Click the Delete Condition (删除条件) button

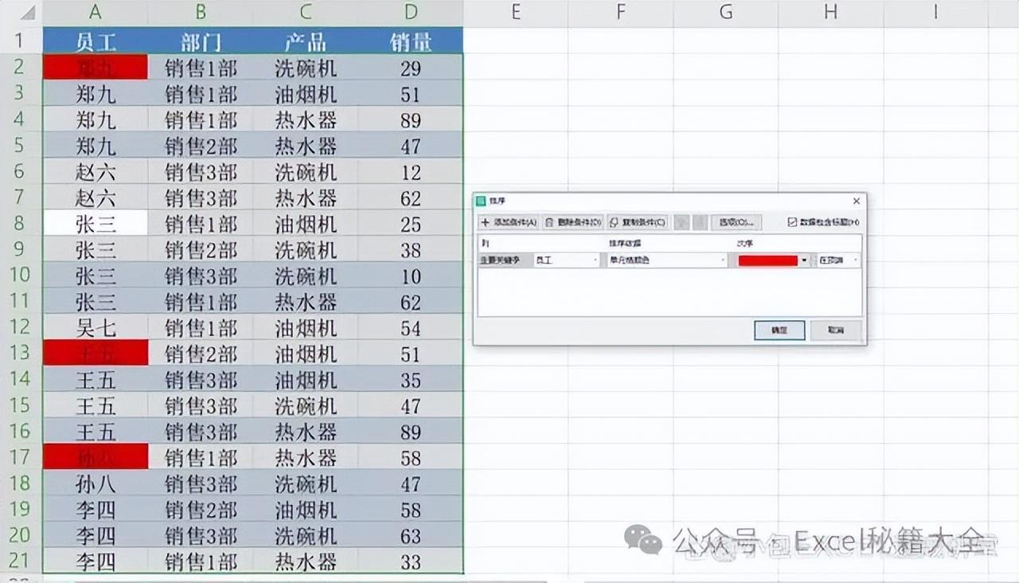point(573,222)
